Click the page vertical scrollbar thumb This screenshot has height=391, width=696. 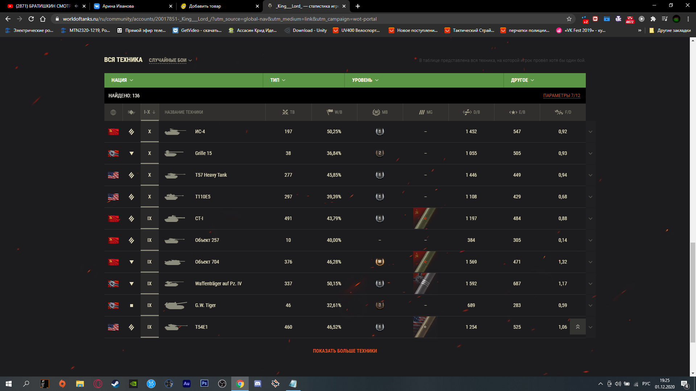[693, 293]
